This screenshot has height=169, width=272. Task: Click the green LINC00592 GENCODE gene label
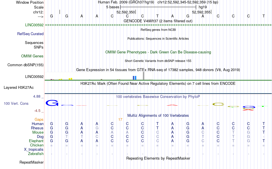pos(34,25)
